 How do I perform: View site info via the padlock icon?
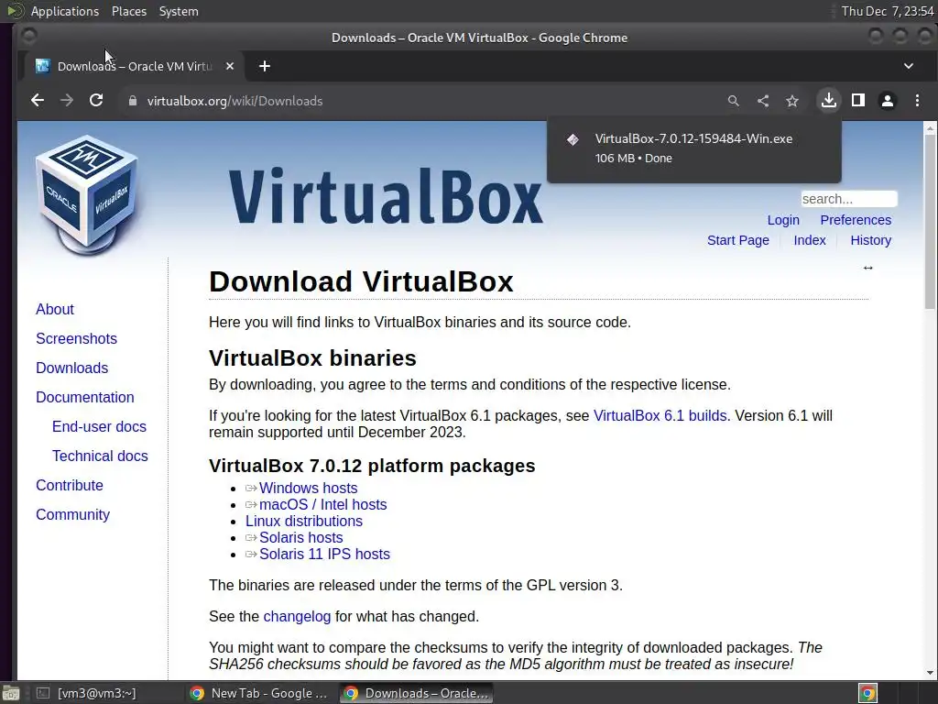(x=133, y=101)
